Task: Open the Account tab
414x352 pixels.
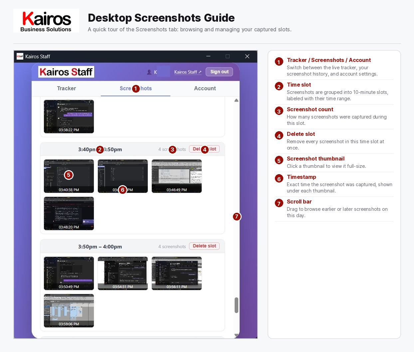Action: tap(205, 88)
